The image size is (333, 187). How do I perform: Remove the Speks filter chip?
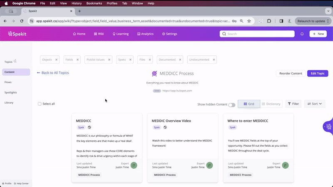(130, 59)
